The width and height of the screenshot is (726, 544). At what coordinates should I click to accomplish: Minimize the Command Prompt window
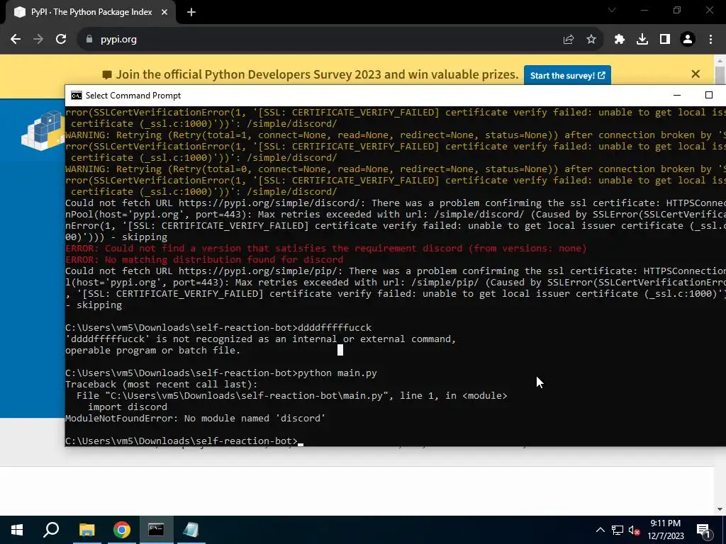coord(677,96)
